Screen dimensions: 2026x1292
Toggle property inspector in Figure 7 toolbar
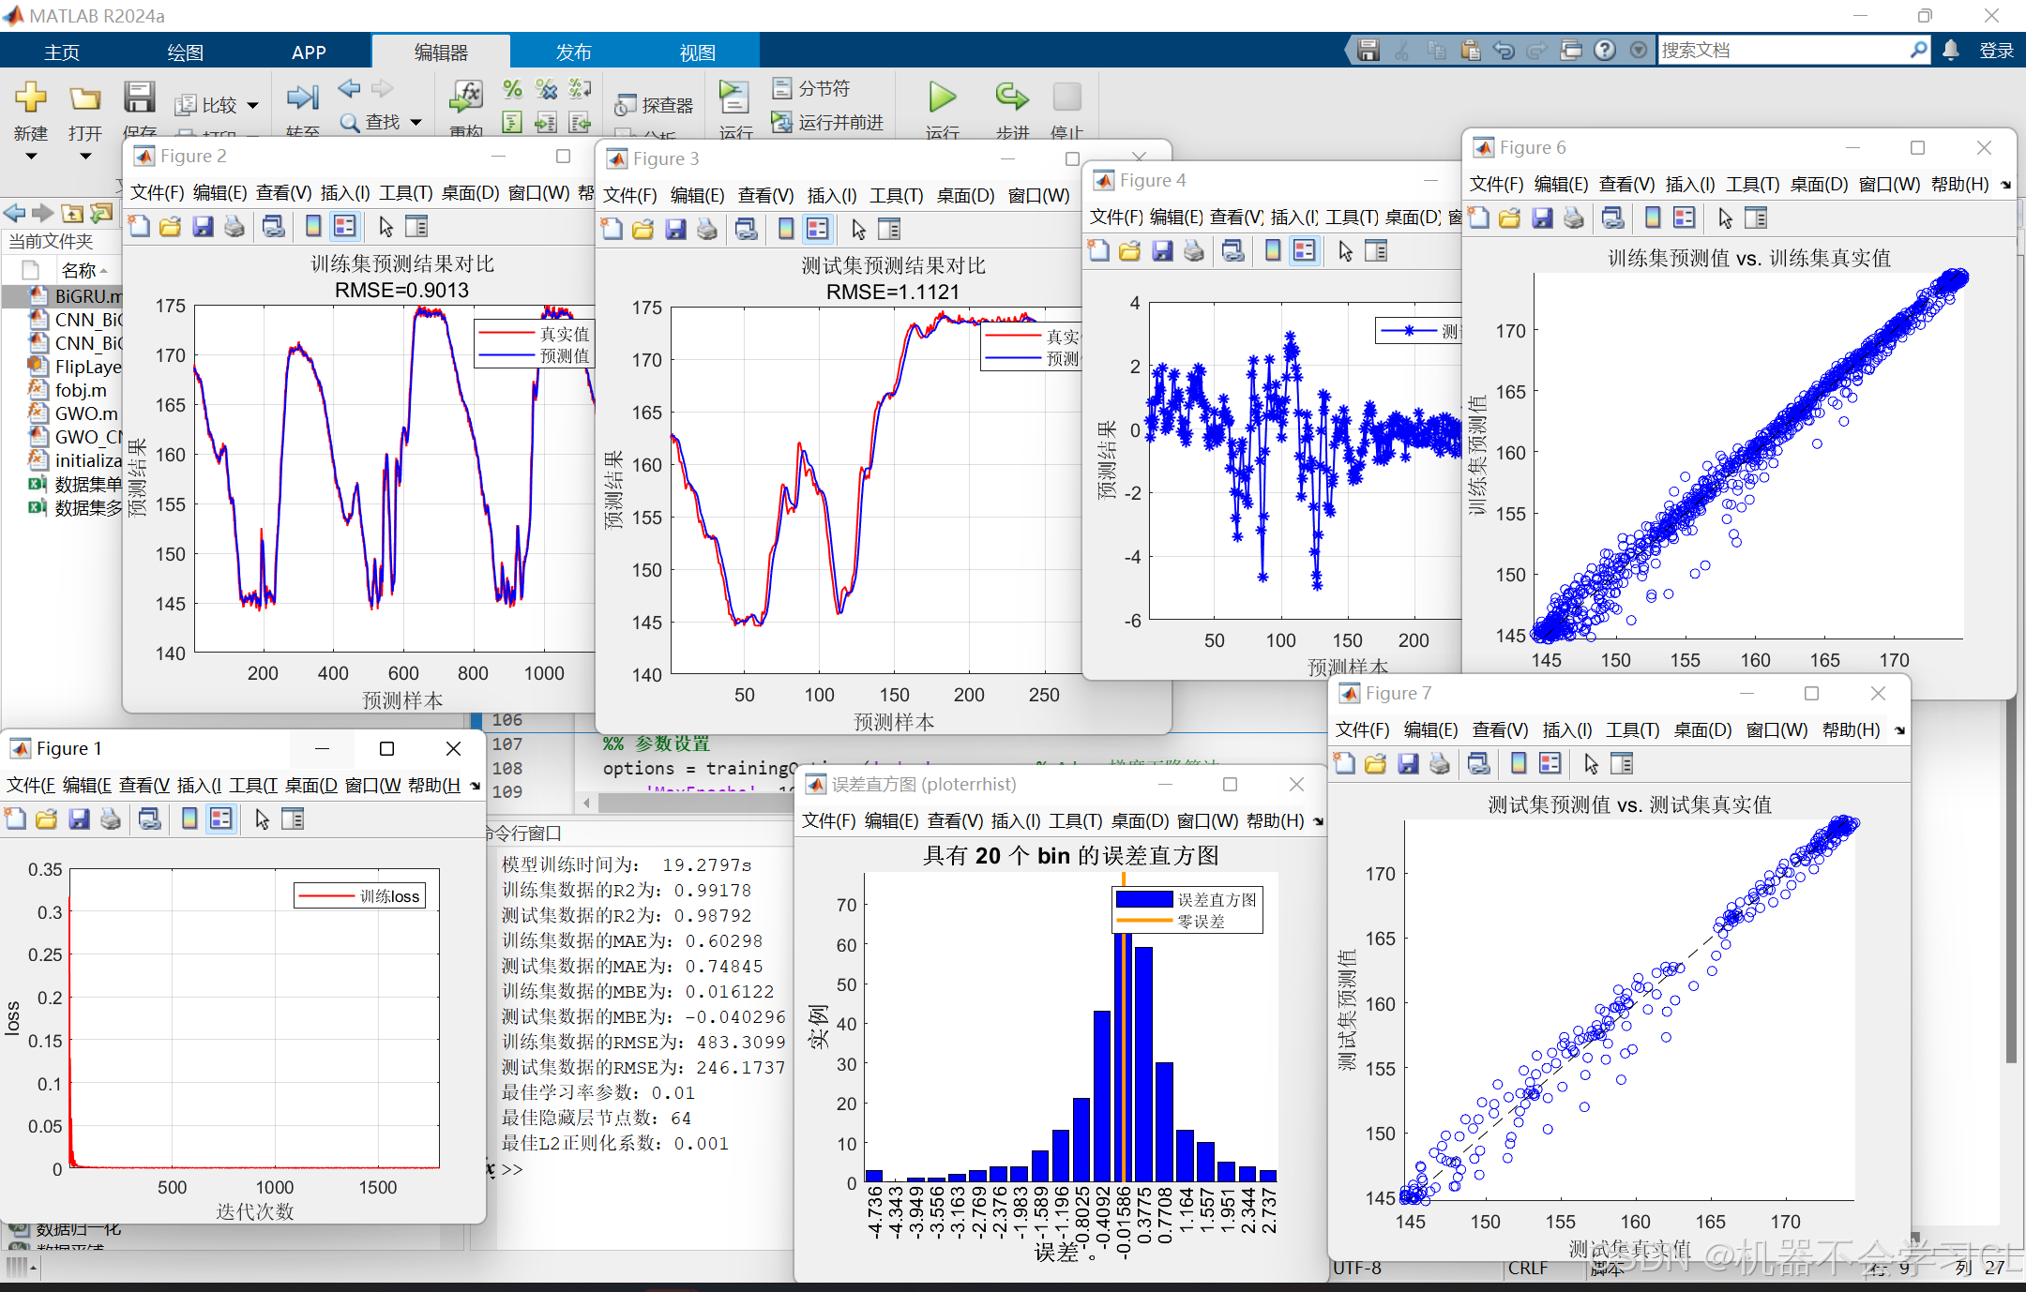[x=1622, y=764]
